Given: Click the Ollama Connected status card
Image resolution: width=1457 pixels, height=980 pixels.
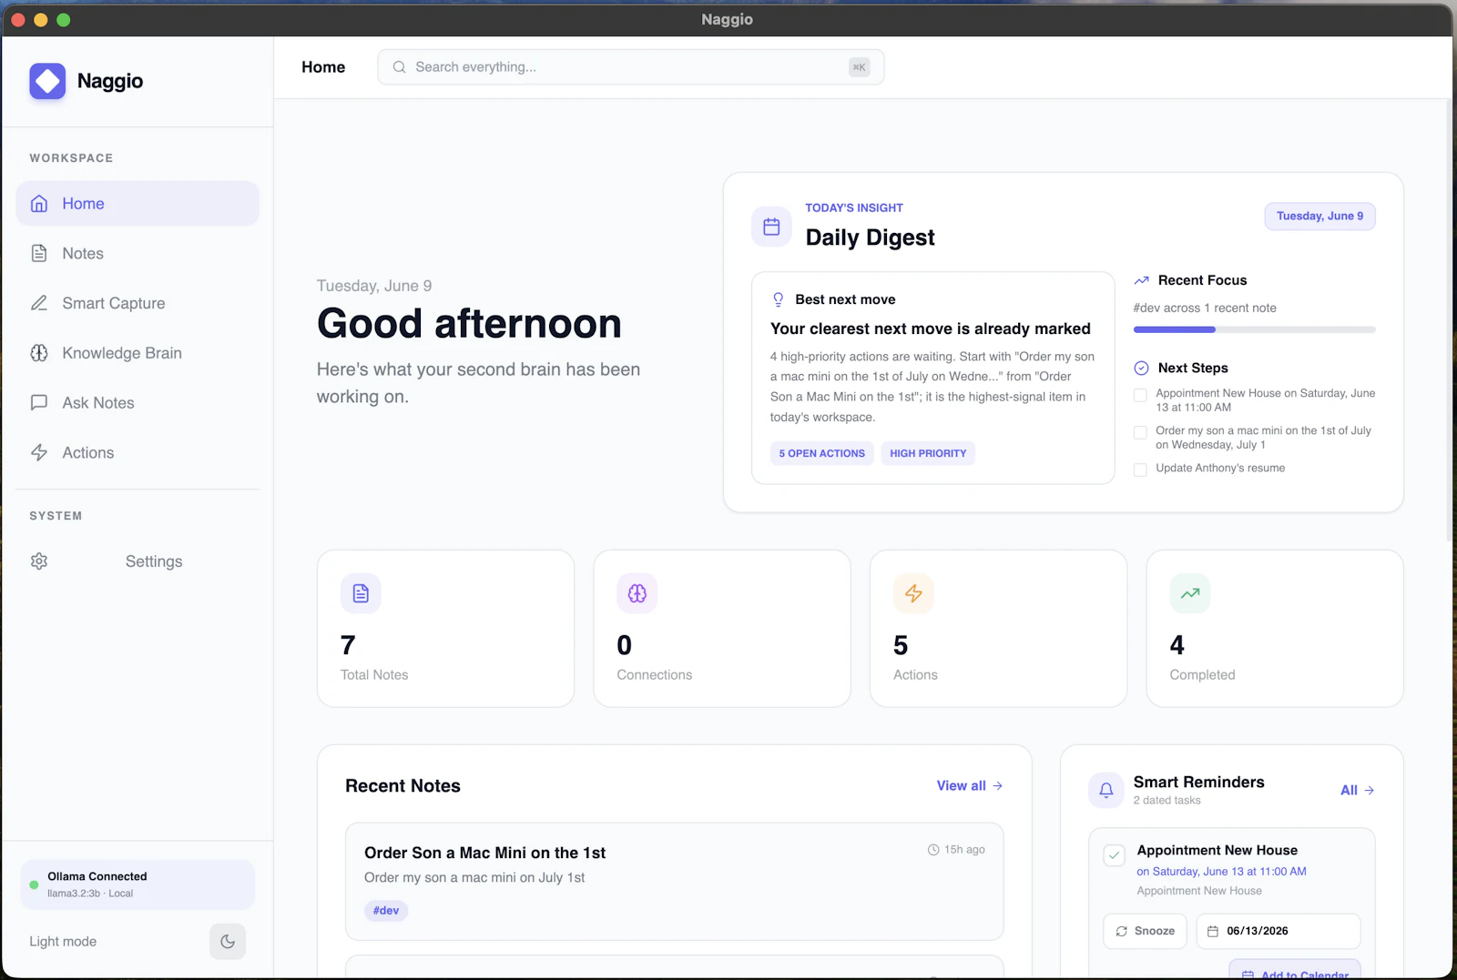Looking at the screenshot, I should [138, 884].
